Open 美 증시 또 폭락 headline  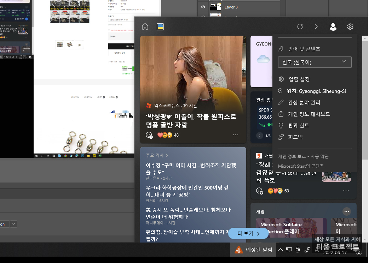pyautogui.click(x=188, y=213)
